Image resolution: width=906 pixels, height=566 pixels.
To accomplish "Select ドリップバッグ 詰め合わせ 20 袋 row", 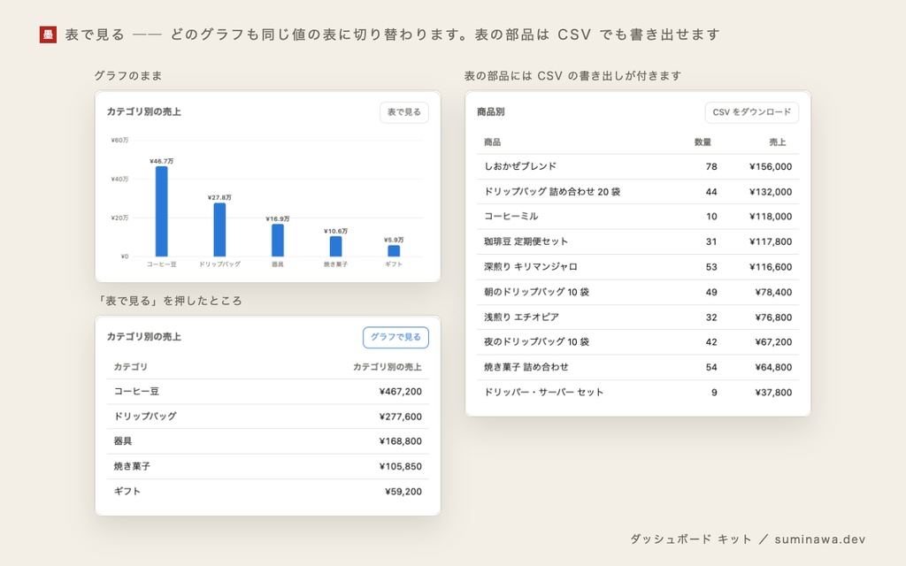I will pos(638,192).
